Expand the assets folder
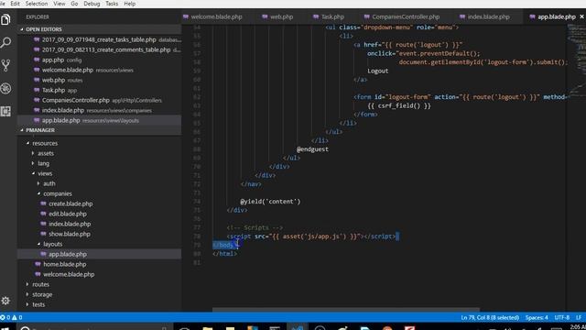This screenshot has height=330, width=586. point(45,153)
